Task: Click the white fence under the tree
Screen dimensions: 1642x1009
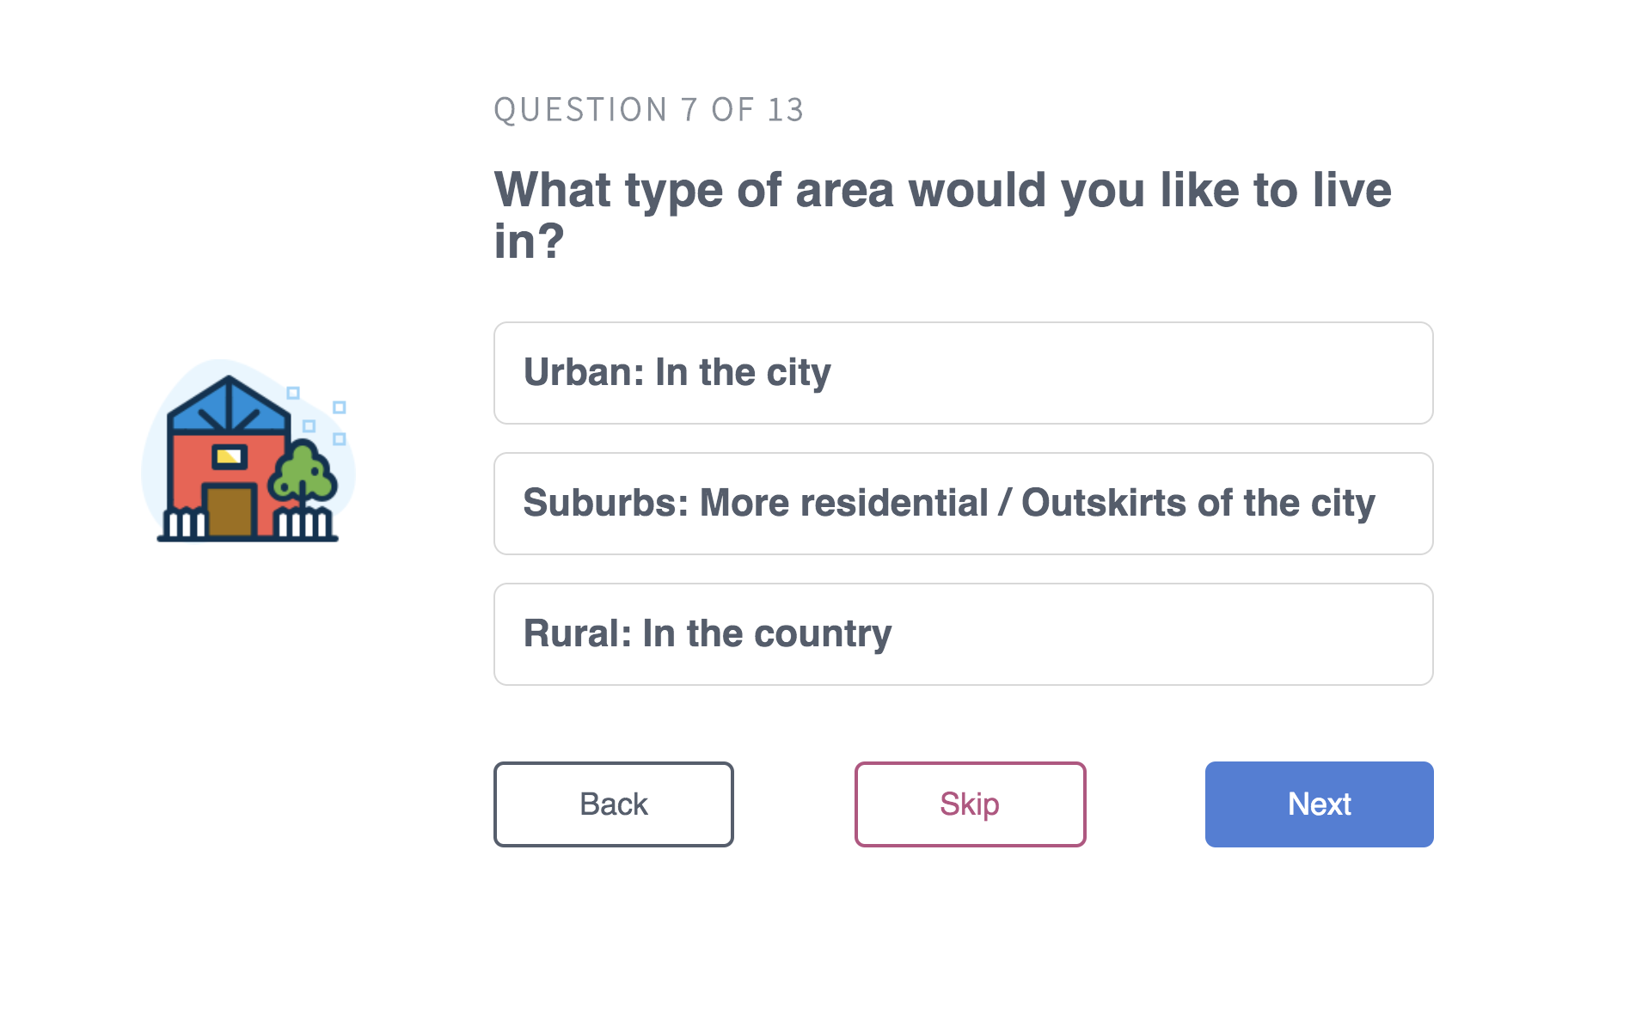Action: [304, 523]
